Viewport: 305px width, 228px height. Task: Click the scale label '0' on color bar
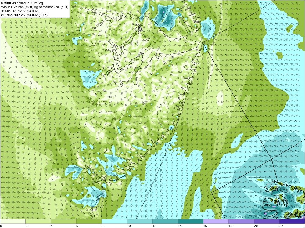coord(1,226)
